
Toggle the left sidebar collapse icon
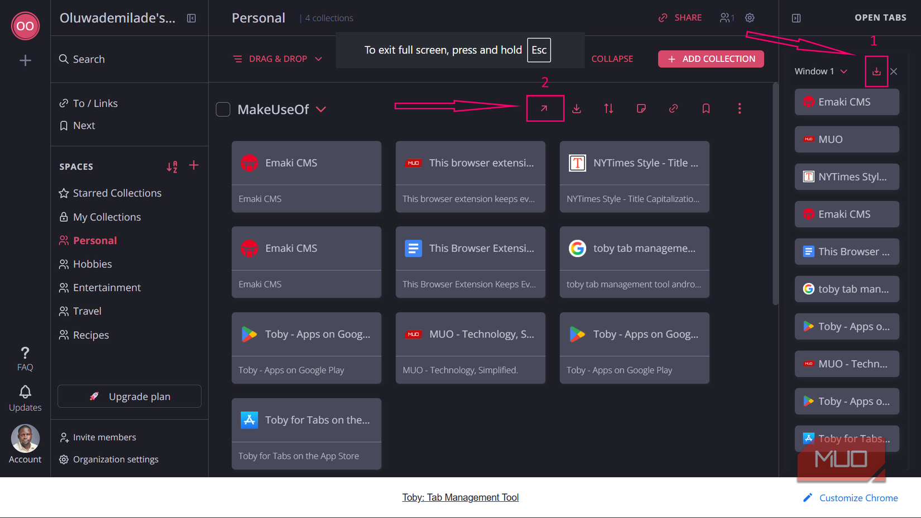[x=191, y=18]
